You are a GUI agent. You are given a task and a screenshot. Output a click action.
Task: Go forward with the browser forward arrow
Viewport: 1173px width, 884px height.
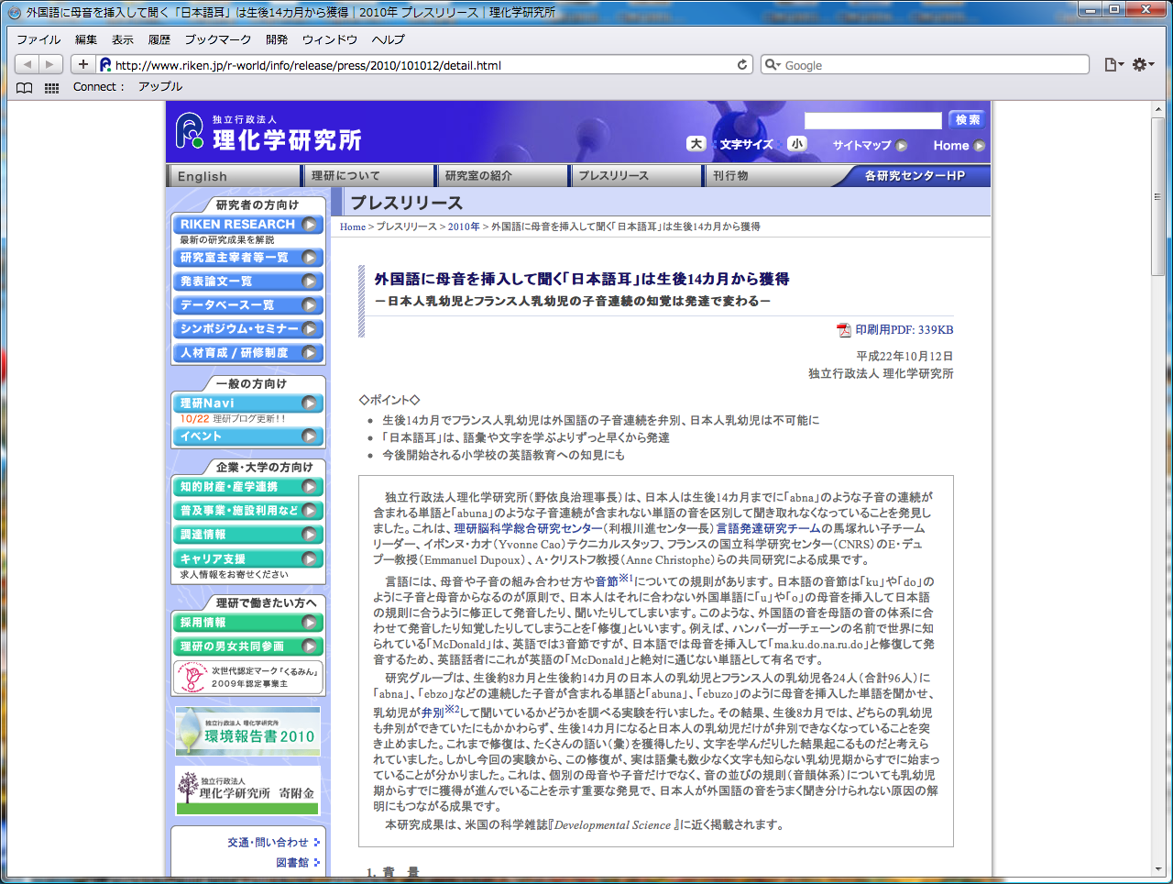coord(51,64)
